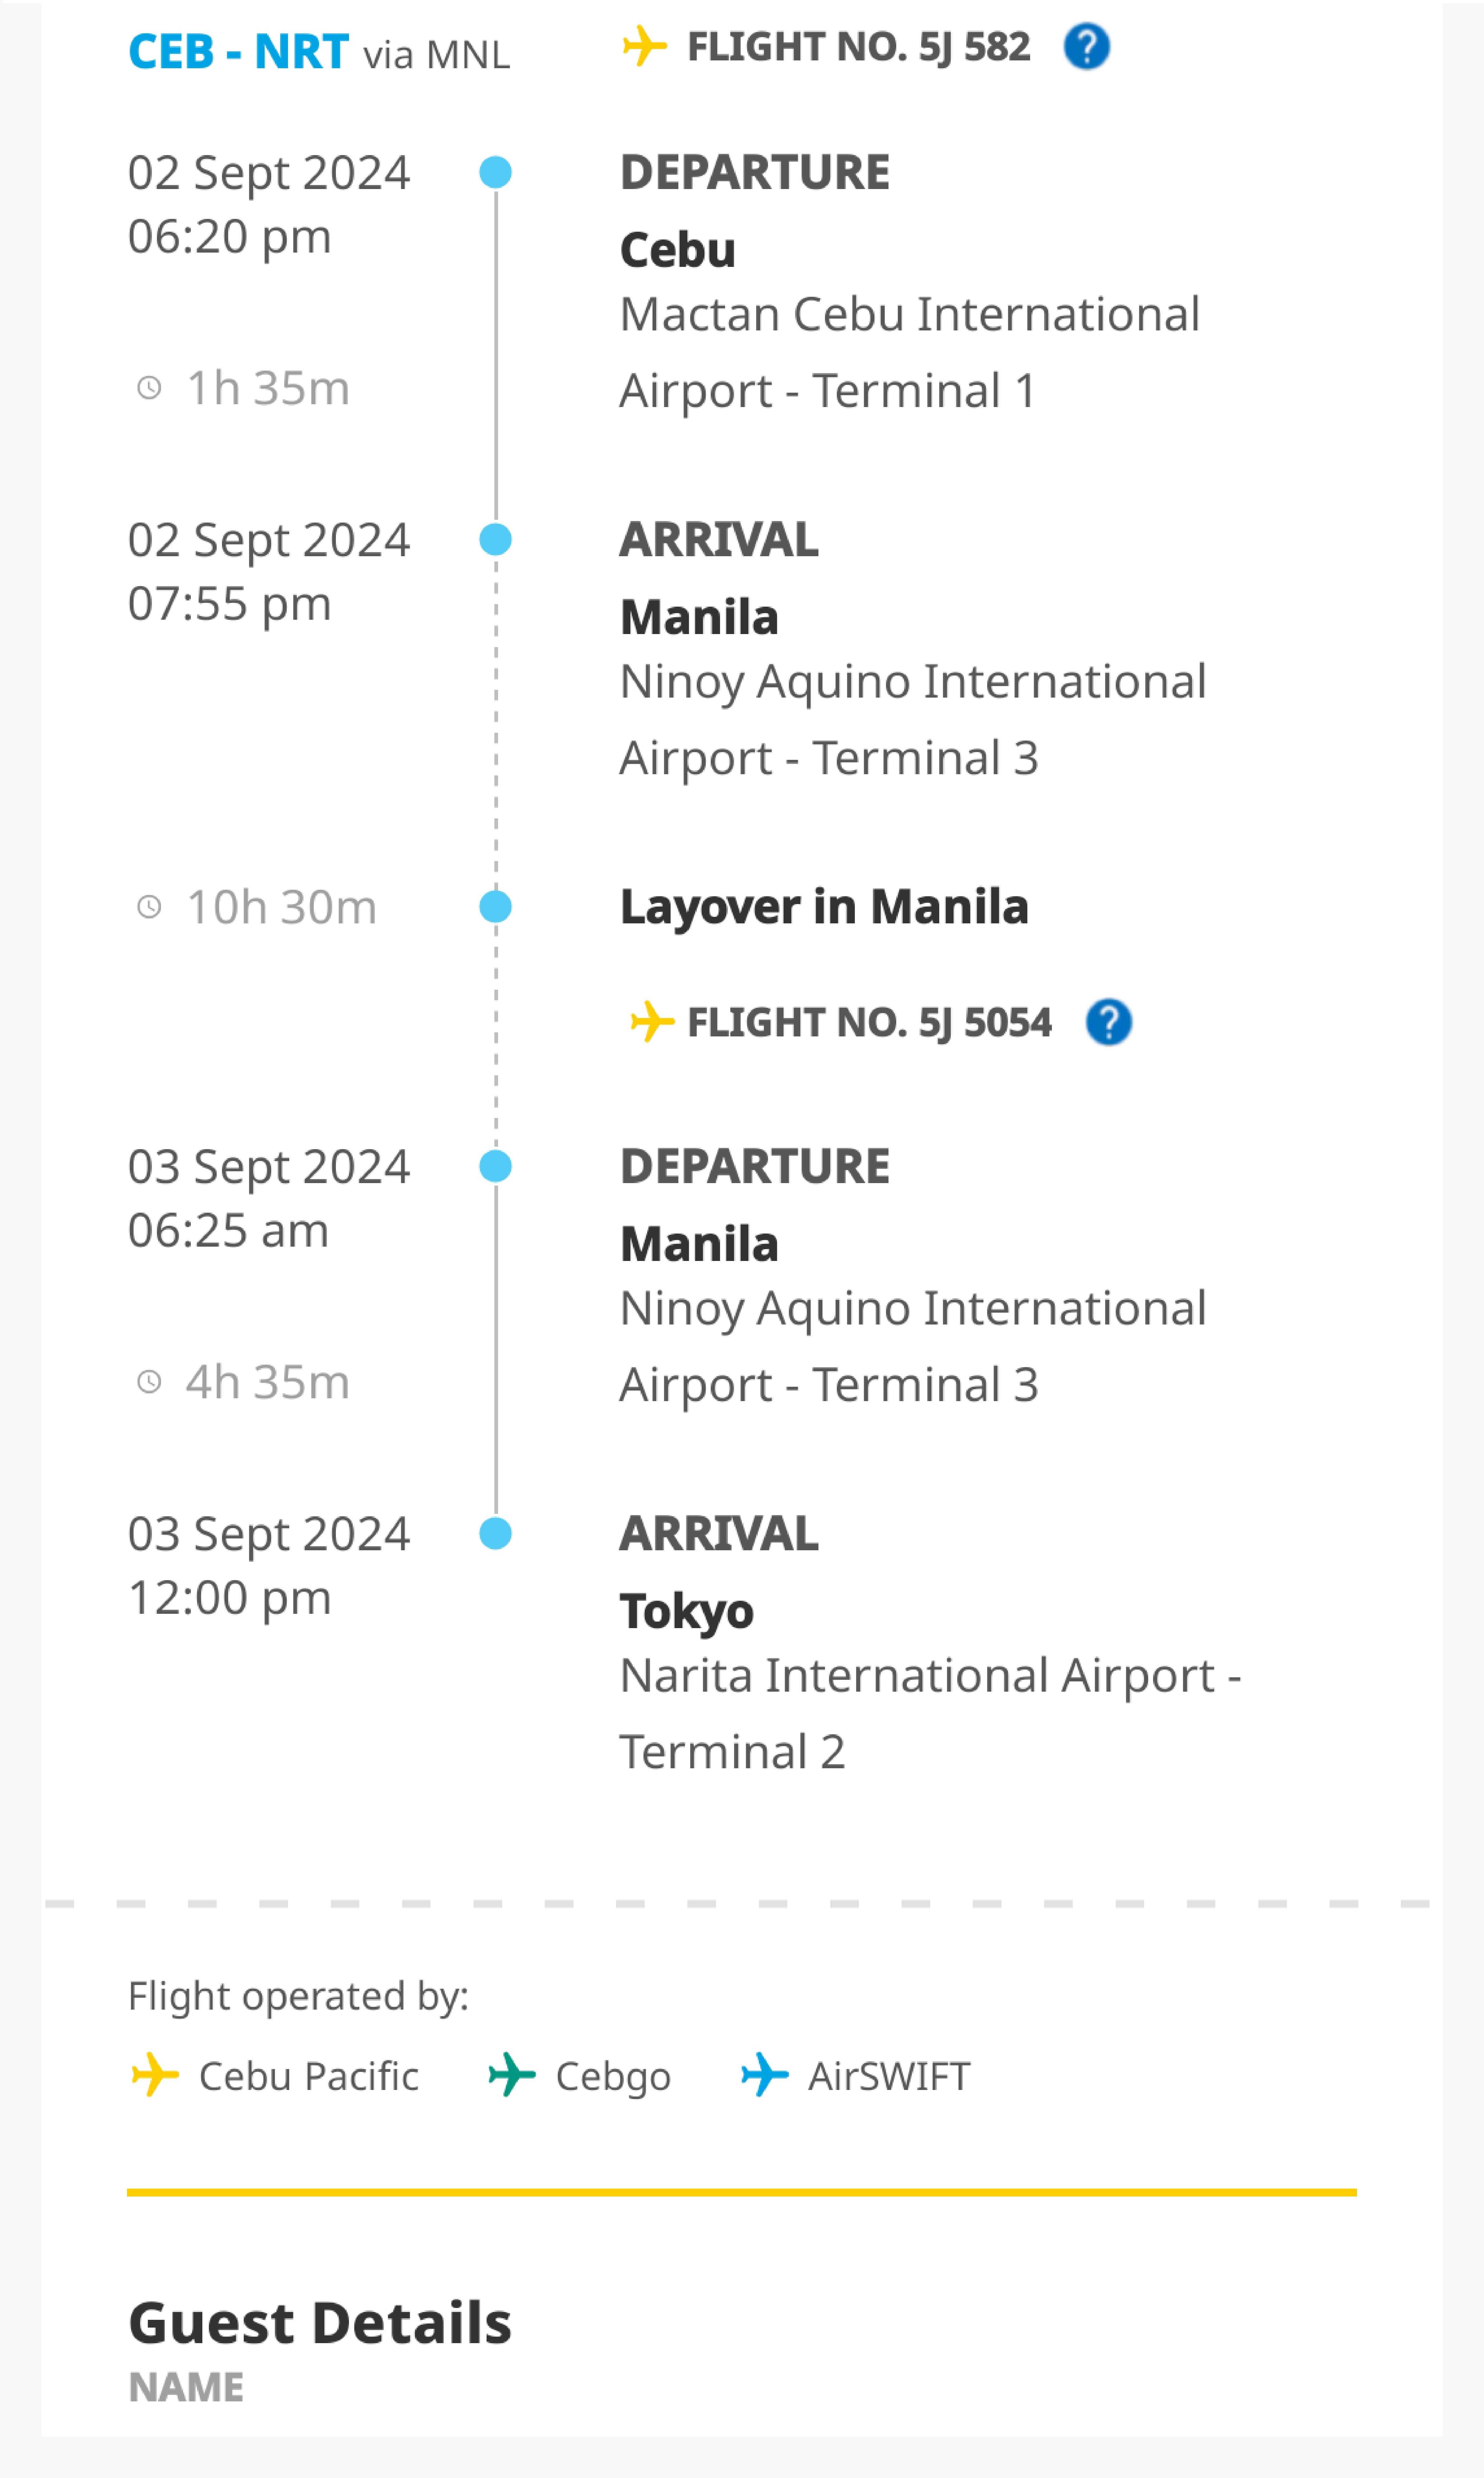Click the FLIGHT NO. 5J 582 label
The image size is (1484, 2478).
pyautogui.click(x=858, y=47)
